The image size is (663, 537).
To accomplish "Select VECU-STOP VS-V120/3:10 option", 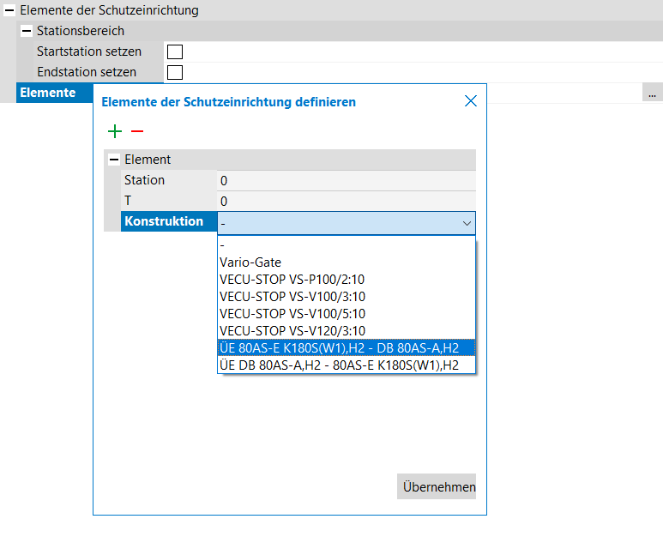I will (x=292, y=331).
